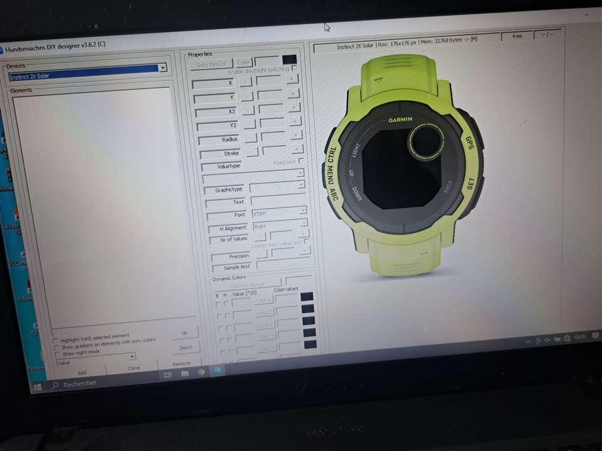Image resolution: width=602 pixels, height=451 pixels.
Task: Click the Task View taskbar icon
Action: [167, 375]
